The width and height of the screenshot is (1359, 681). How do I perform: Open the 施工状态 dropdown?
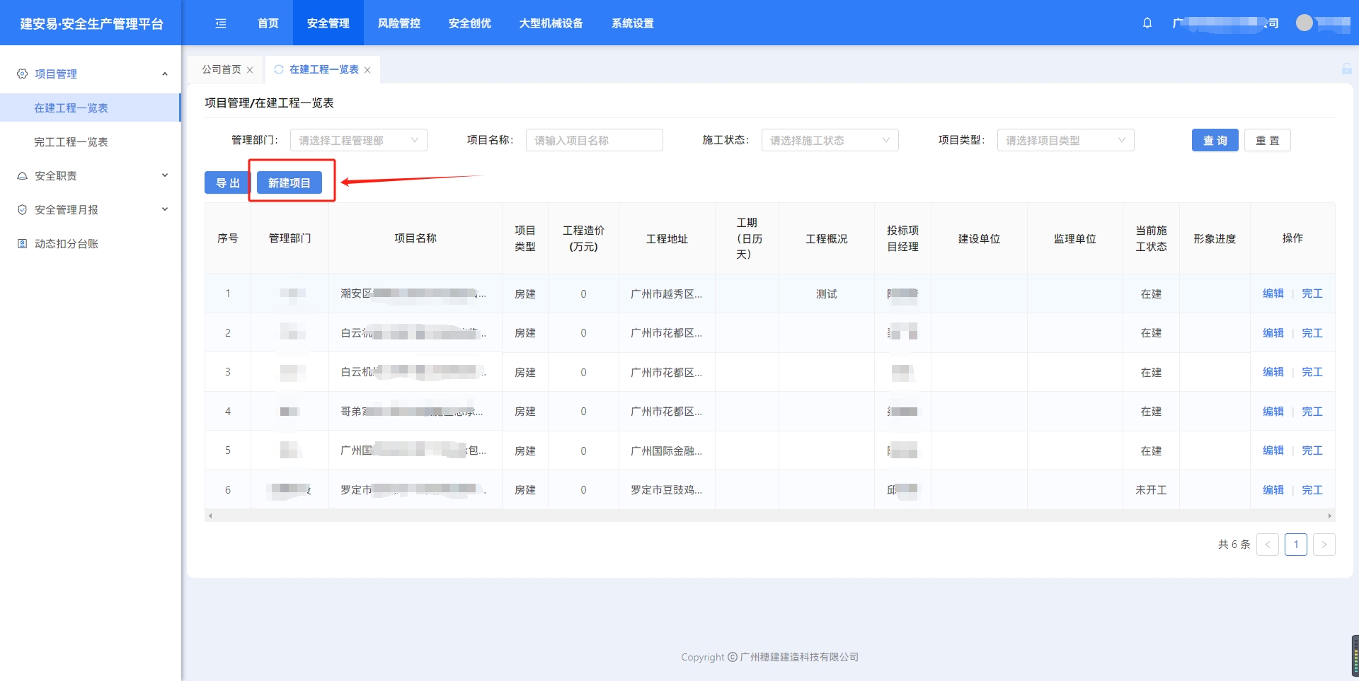click(x=830, y=141)
